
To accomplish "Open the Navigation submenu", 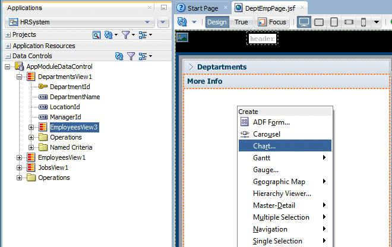I will click(x=285, y=229).
